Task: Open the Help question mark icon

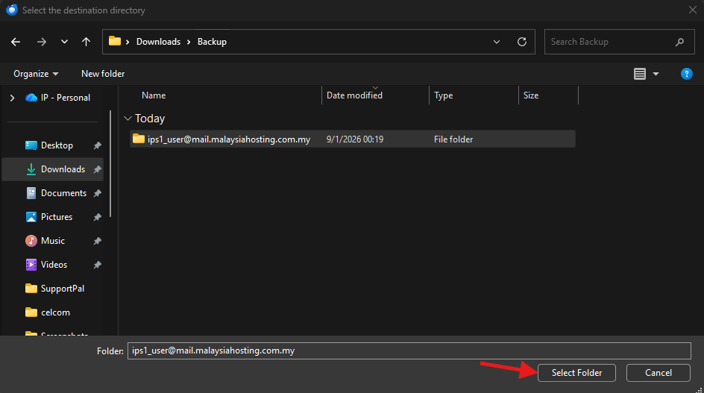Action: [687, 74]
